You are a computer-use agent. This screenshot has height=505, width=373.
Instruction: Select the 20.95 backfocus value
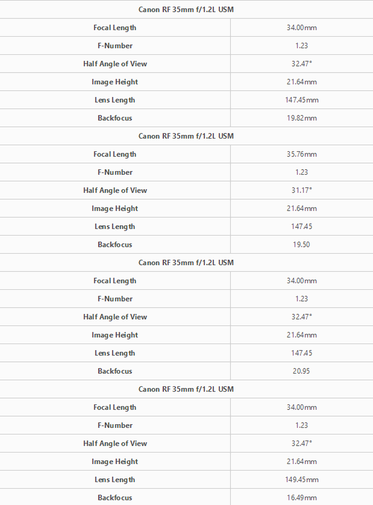click(301, 372)
